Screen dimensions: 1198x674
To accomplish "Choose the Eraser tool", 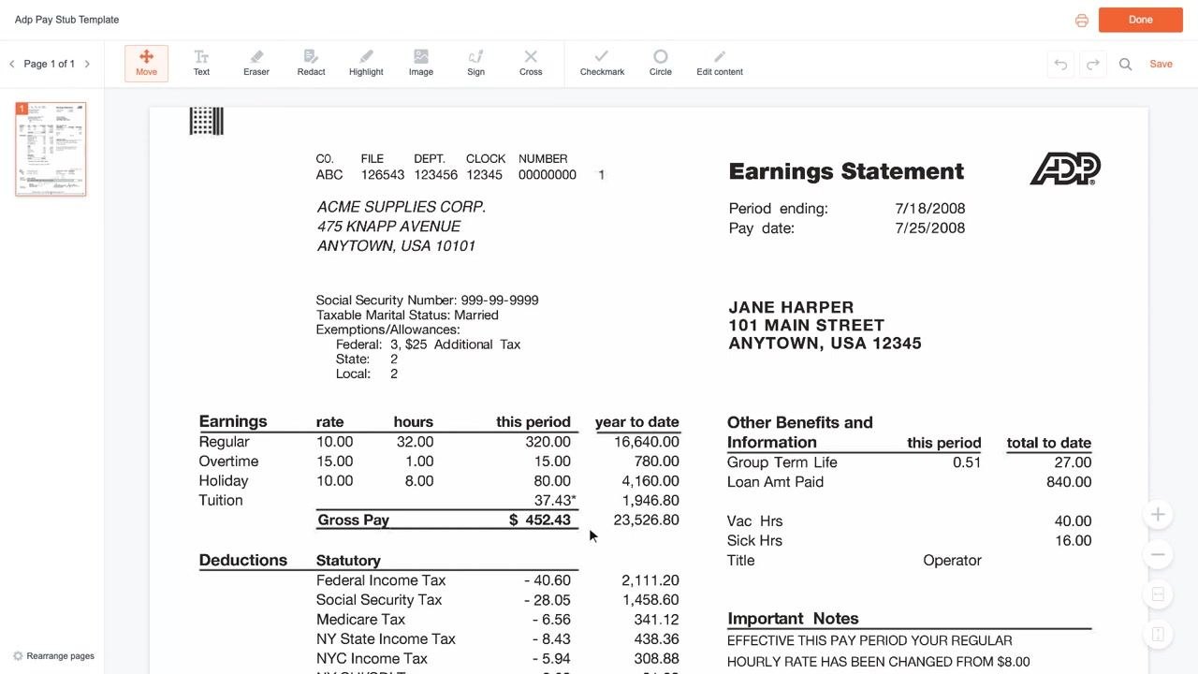I will tap(256, 63).
